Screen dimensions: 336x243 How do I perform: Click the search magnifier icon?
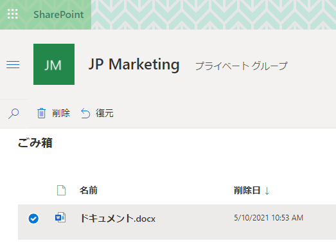(x=13, y=113)
